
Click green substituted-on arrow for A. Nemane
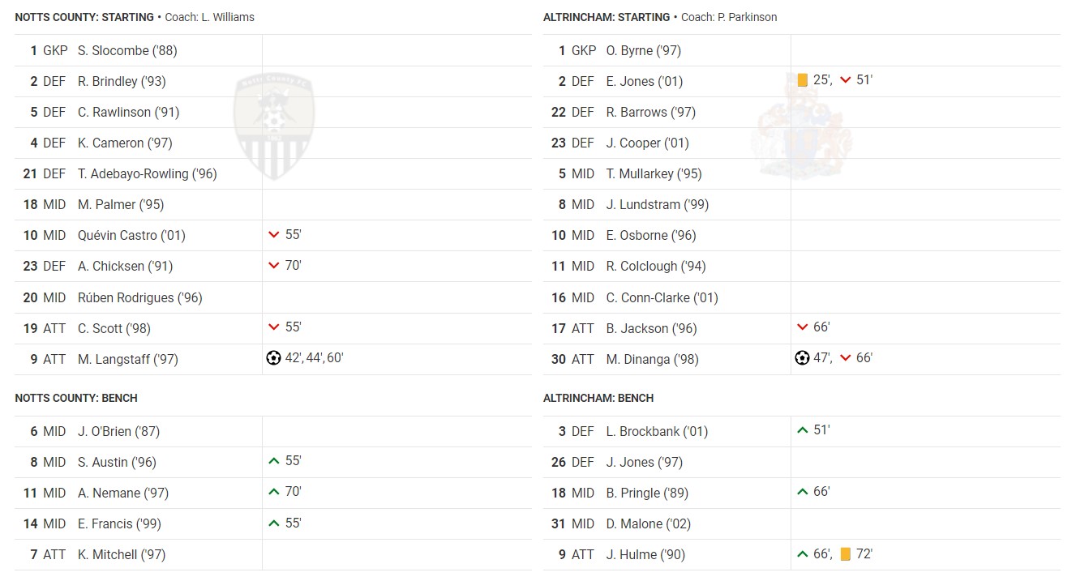274,492
